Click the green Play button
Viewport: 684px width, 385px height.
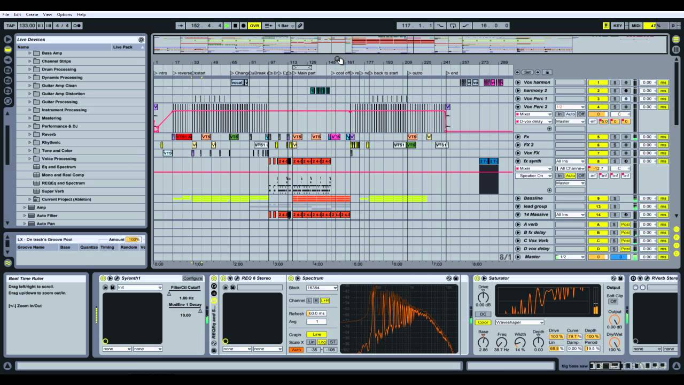227,26
